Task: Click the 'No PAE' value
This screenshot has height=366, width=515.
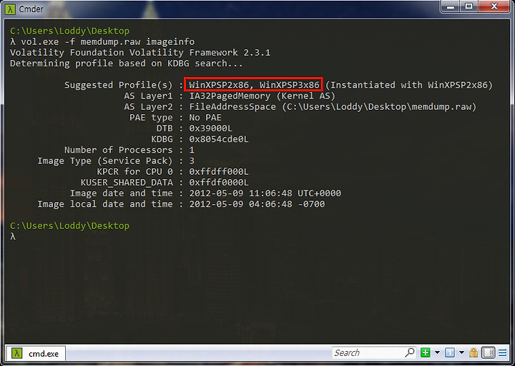Action: pos(205,118)
